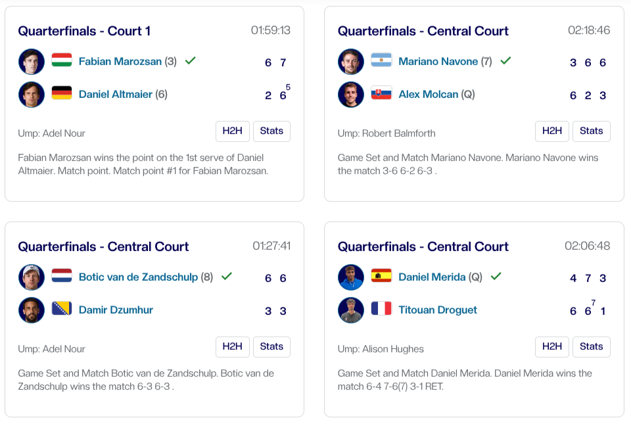Click the Spain flag beside Daniel Merida

click(381, 276)
